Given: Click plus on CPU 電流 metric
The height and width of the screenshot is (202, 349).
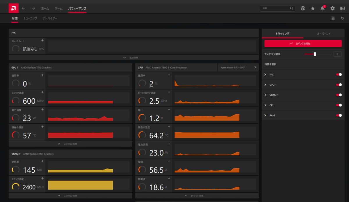Looking at the screenshot, I should 169,161.
